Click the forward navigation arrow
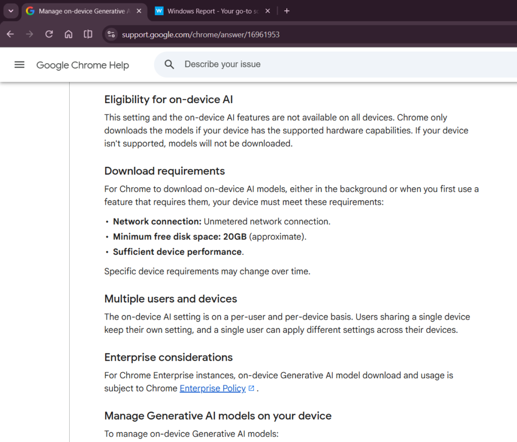This screenshot has width=517, height=442. 30,34
